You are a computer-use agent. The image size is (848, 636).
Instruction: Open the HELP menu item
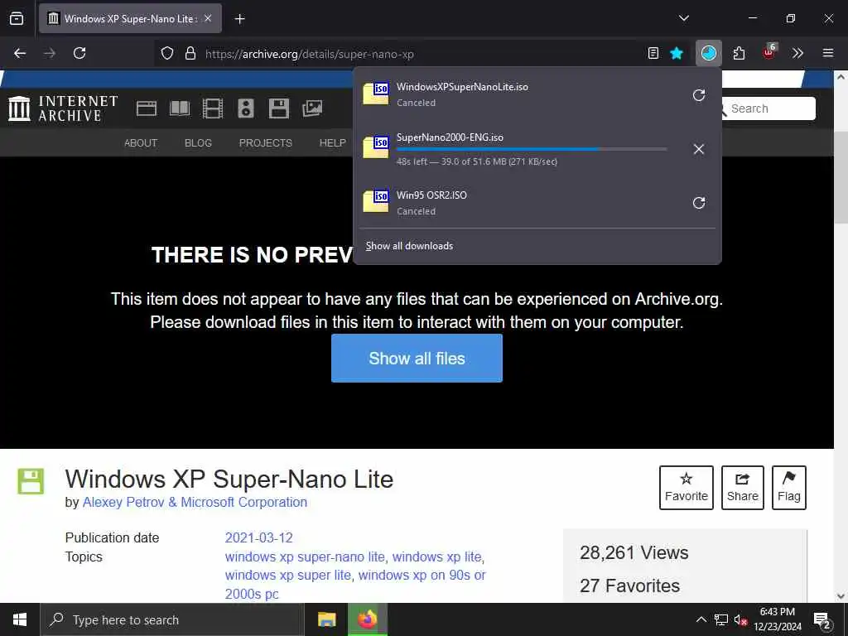point(333,142)
